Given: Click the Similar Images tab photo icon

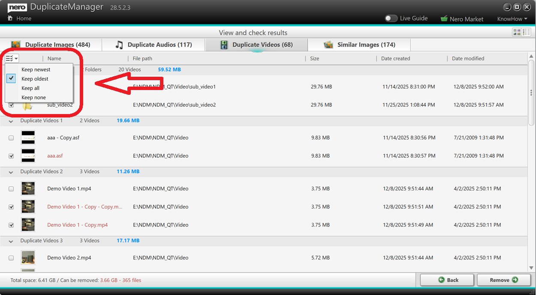Looking at the screenshot, I should [328, 45].
